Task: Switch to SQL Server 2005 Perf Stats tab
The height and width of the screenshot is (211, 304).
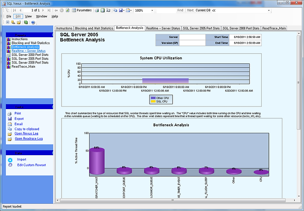Action: coord(201,28)
